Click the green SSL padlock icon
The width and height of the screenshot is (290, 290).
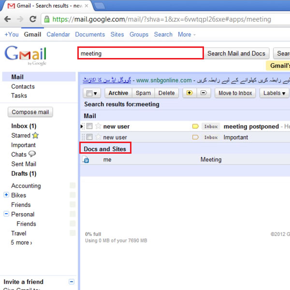(x=47, y=19)
